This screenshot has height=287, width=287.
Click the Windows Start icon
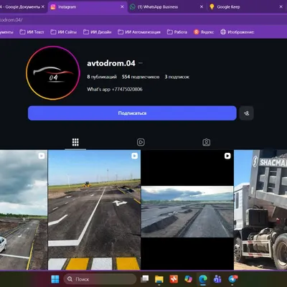pyautogui.click(x=55, y=279)
